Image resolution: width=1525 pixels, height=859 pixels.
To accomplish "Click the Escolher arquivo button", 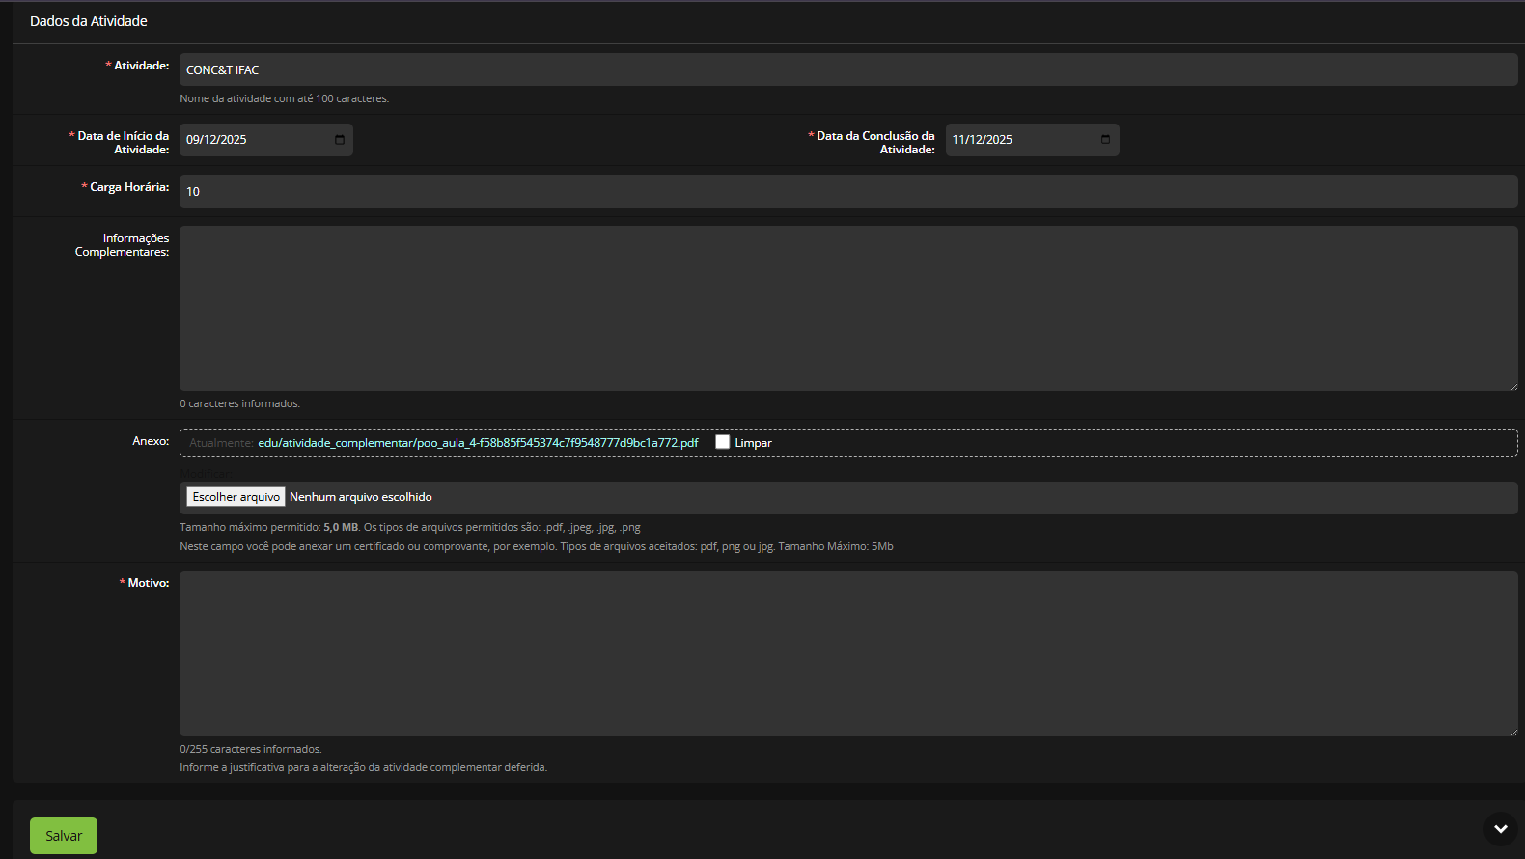I will (236, 497).
